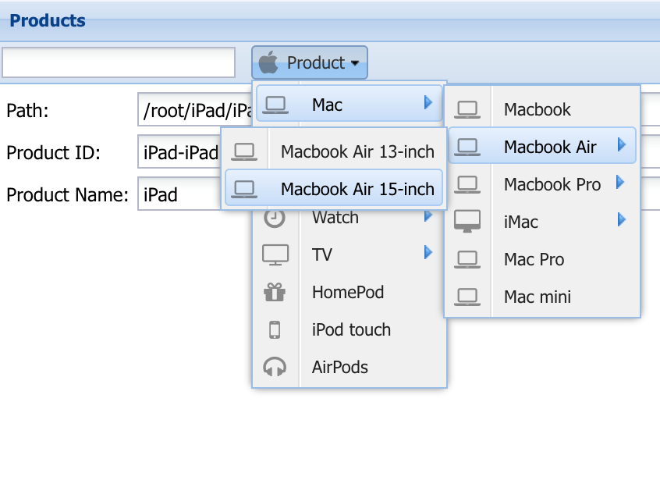660x498 pixels.
Task: Click the monitor icon beside TV
Action: (275, 255)
